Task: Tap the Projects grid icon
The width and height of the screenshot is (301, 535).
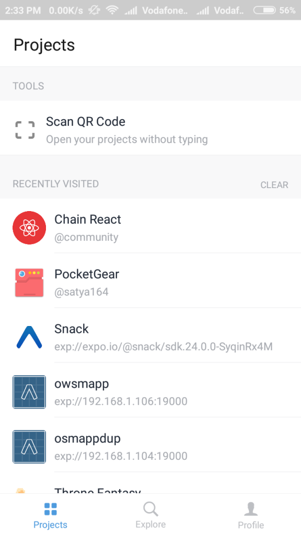Action: coord(51,509)
